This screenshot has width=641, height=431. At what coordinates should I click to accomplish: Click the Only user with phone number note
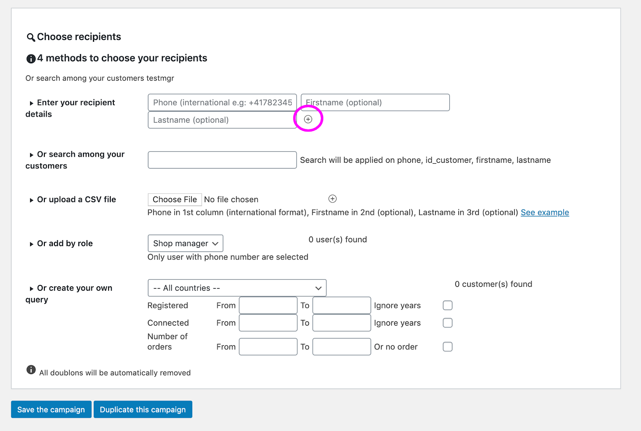(x=228, y=257)
